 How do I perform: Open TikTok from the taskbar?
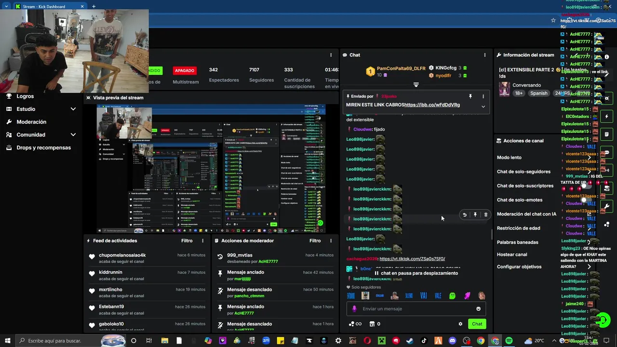coord(424,341)
